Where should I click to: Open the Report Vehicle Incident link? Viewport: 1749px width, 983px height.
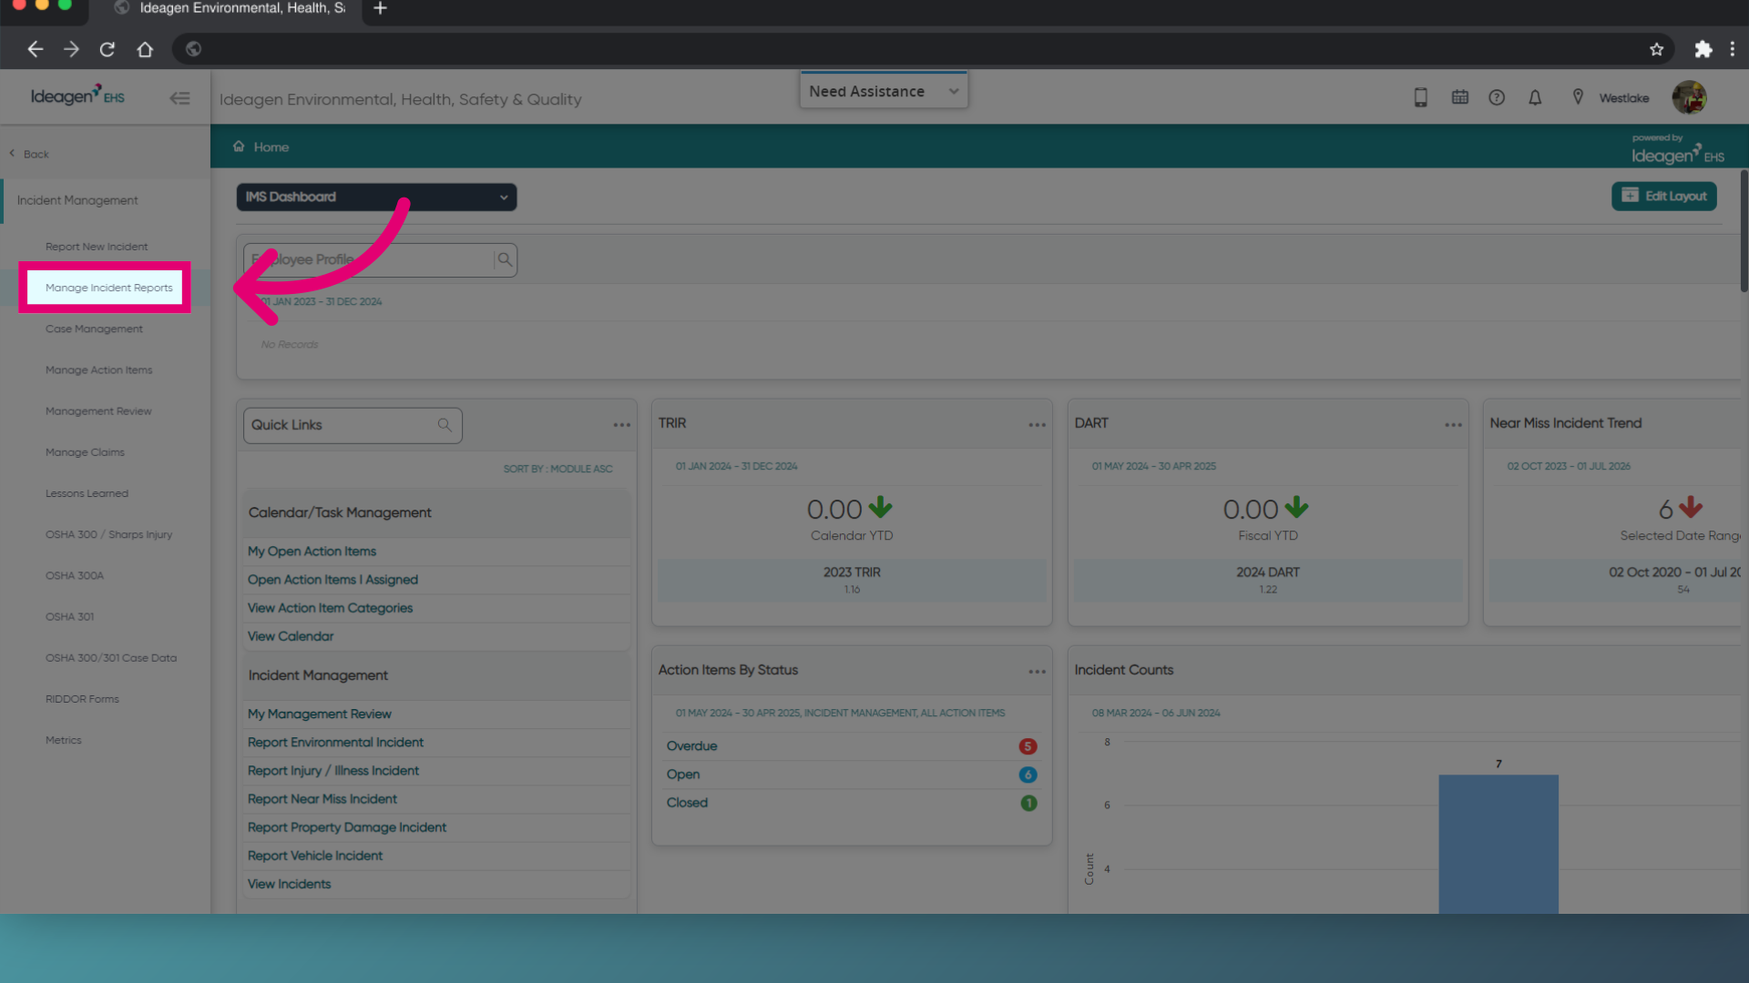coord(315,856)
